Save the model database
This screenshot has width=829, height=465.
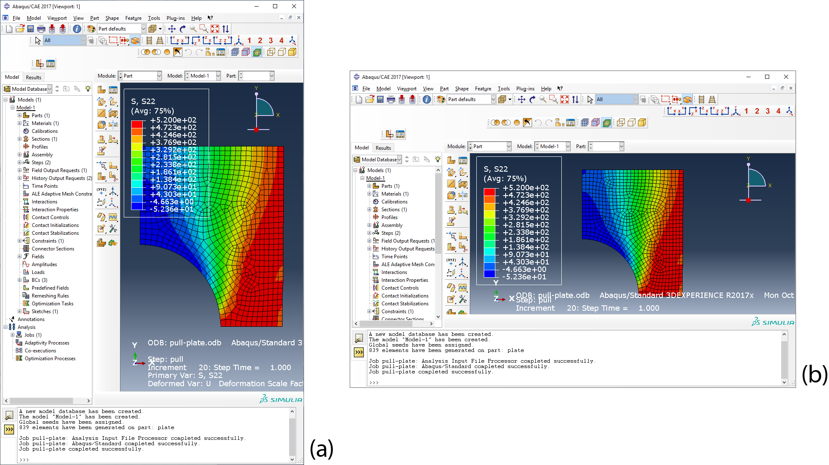coord(30,29)
